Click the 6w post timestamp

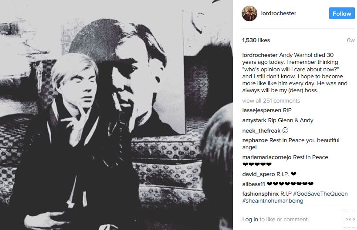(x=350, y=40)
